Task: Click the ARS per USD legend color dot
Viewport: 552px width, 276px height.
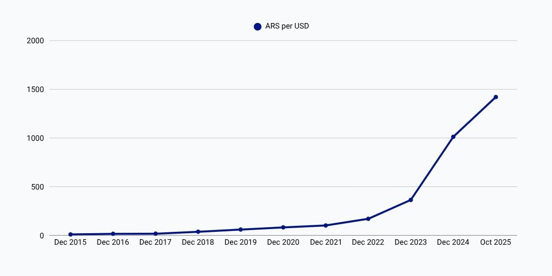Action: tap(258, 27)
